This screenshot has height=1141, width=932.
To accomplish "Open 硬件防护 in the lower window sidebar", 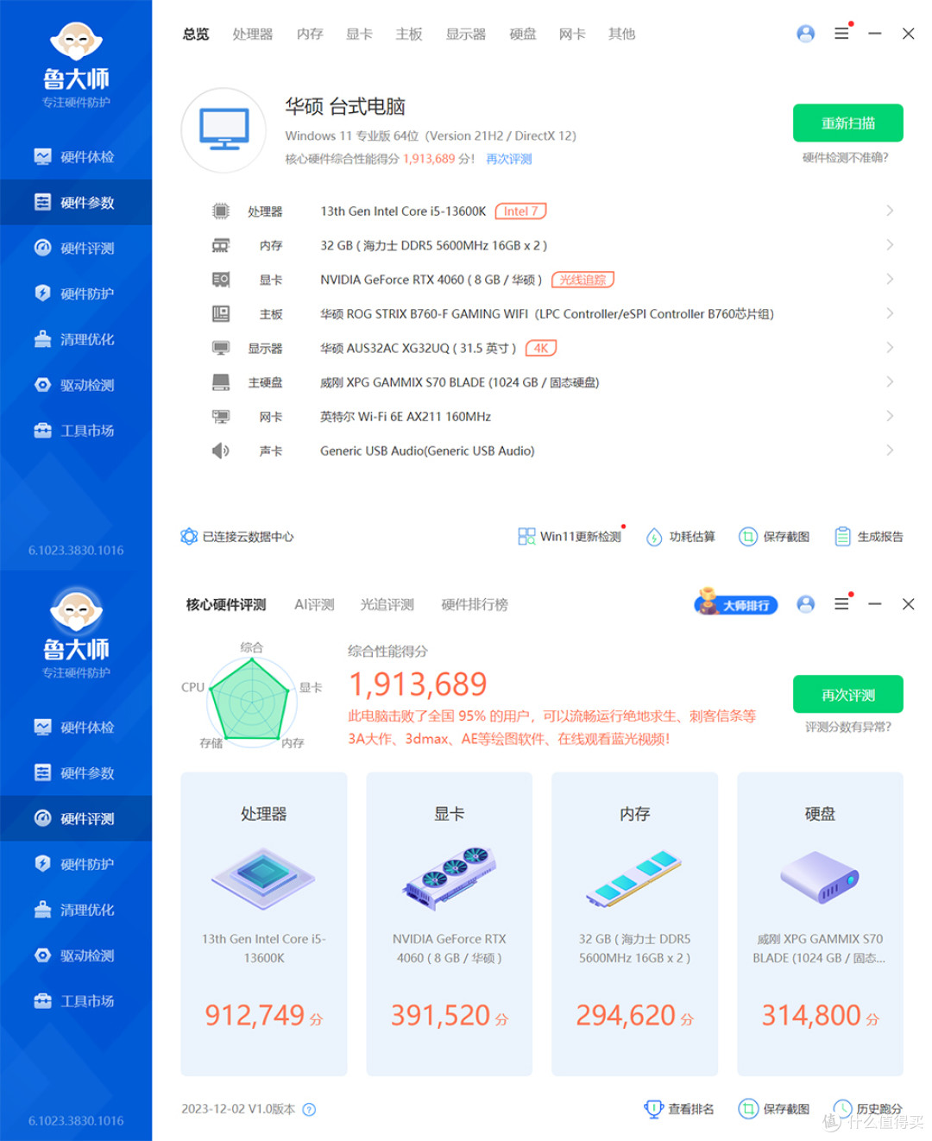I will (76, 864).
